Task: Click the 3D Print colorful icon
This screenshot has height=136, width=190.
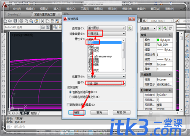Action: click(x=36, y=21)
